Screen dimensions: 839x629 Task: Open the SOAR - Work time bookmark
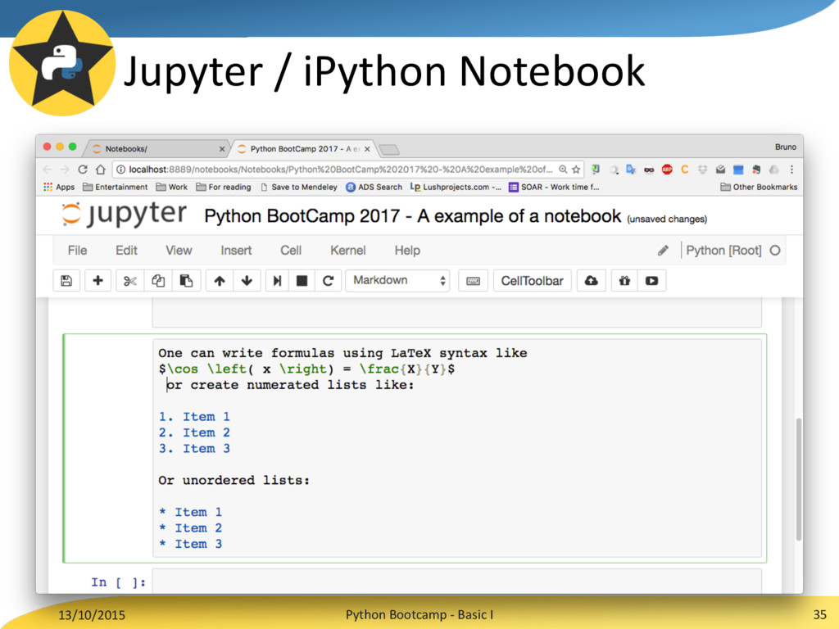click(554, 188)
